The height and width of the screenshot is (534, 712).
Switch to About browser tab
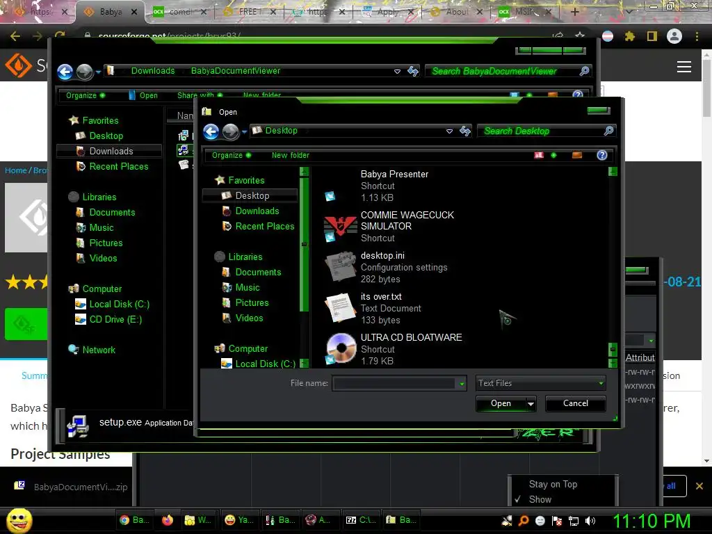point(457,12)
